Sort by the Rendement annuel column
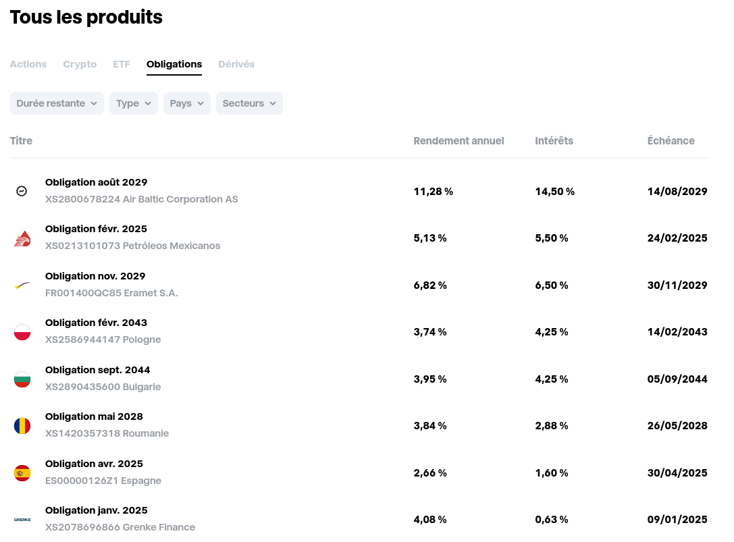734x542 pixels. click(458, 140)
